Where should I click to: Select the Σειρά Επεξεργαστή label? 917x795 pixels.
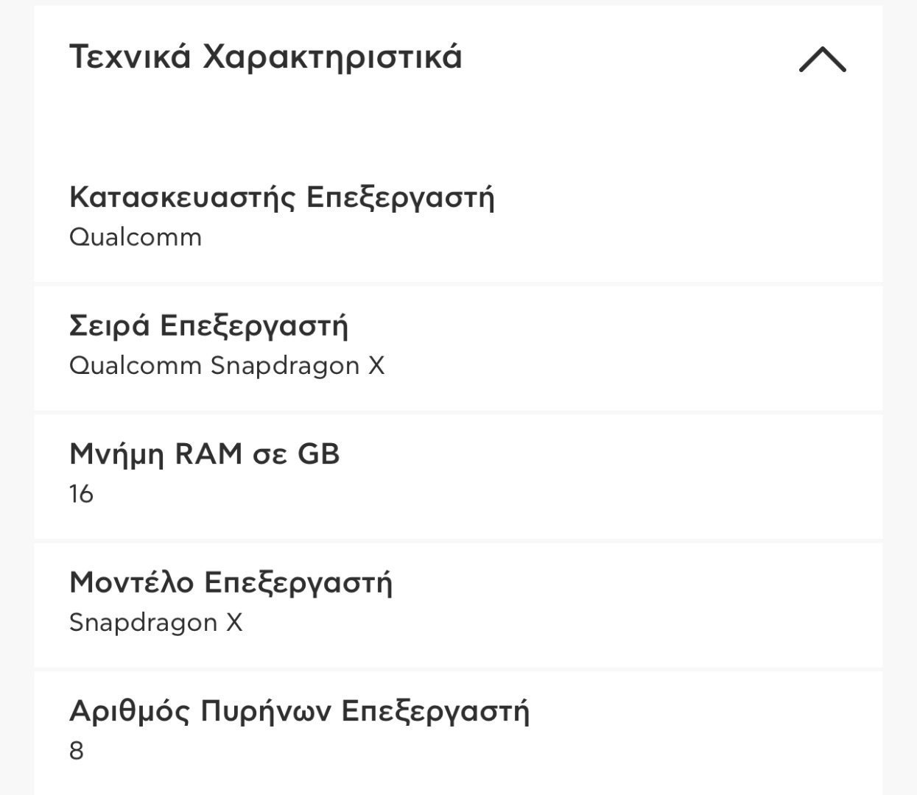208,325
